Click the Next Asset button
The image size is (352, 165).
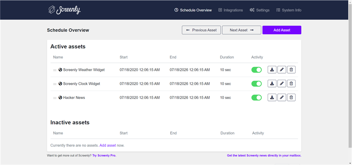point(242,30)
